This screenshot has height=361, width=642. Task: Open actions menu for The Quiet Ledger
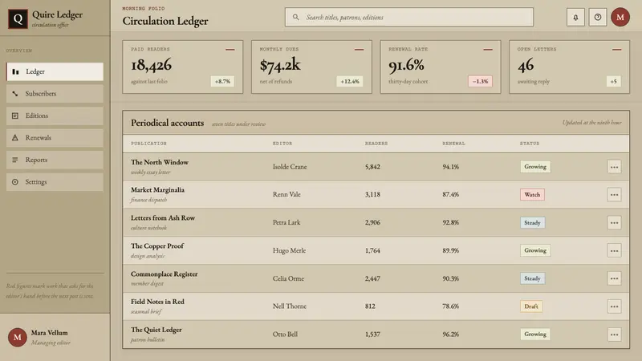coord(614,335)
